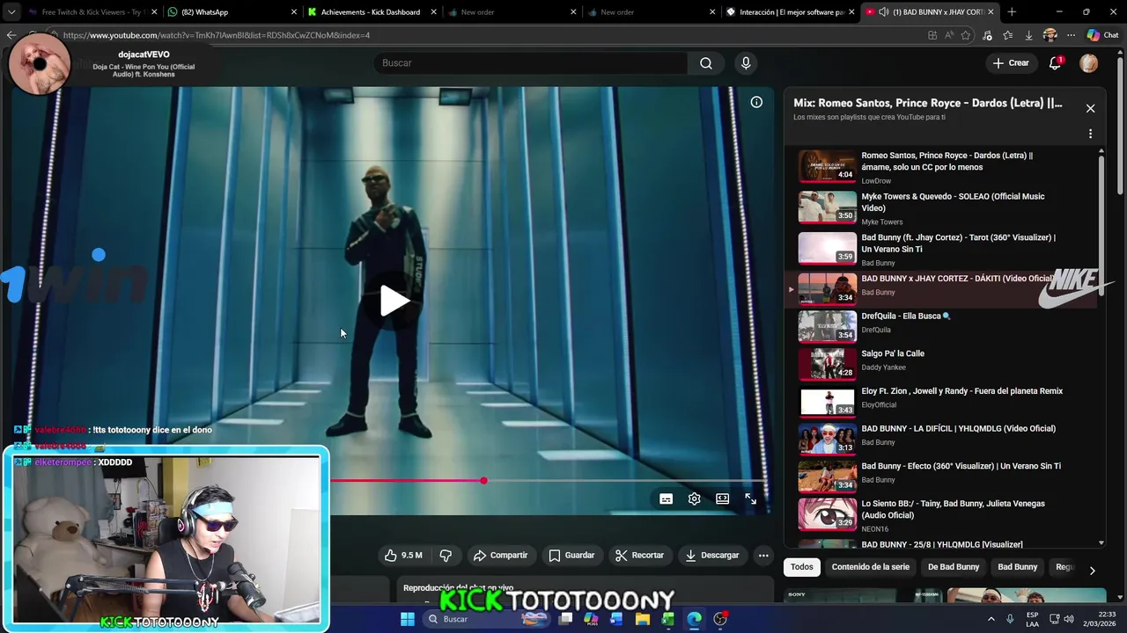
Task: Open Microsoft Edge taskbar icon
Action: pyautogui.click(x=694, y=619)
